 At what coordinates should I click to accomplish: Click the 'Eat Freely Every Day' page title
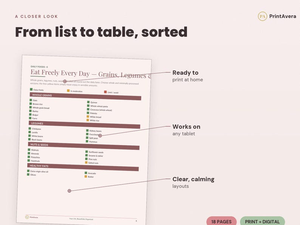[60, 73]
